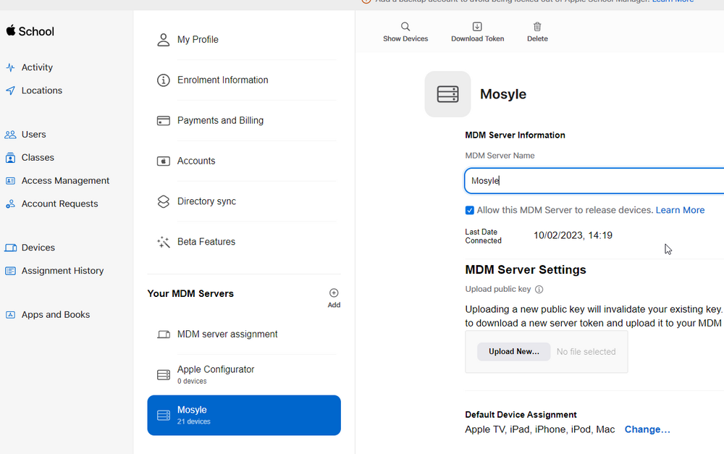Open Users section
Screen dimensions: 724x454
(34, 135)
